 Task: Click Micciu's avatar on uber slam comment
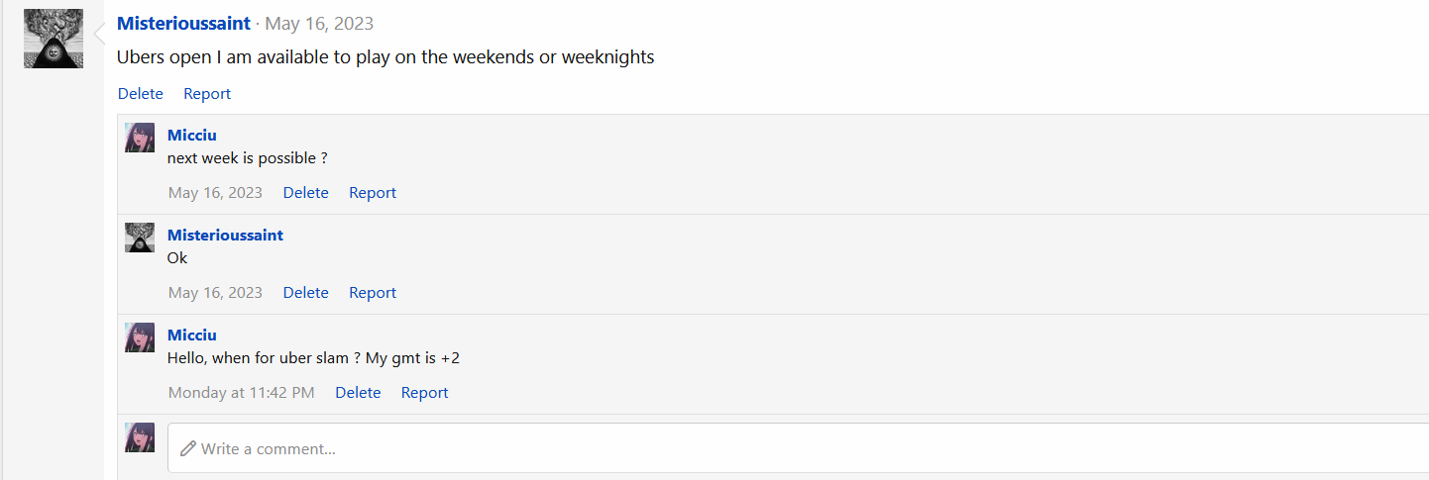[x=140, y=337]
